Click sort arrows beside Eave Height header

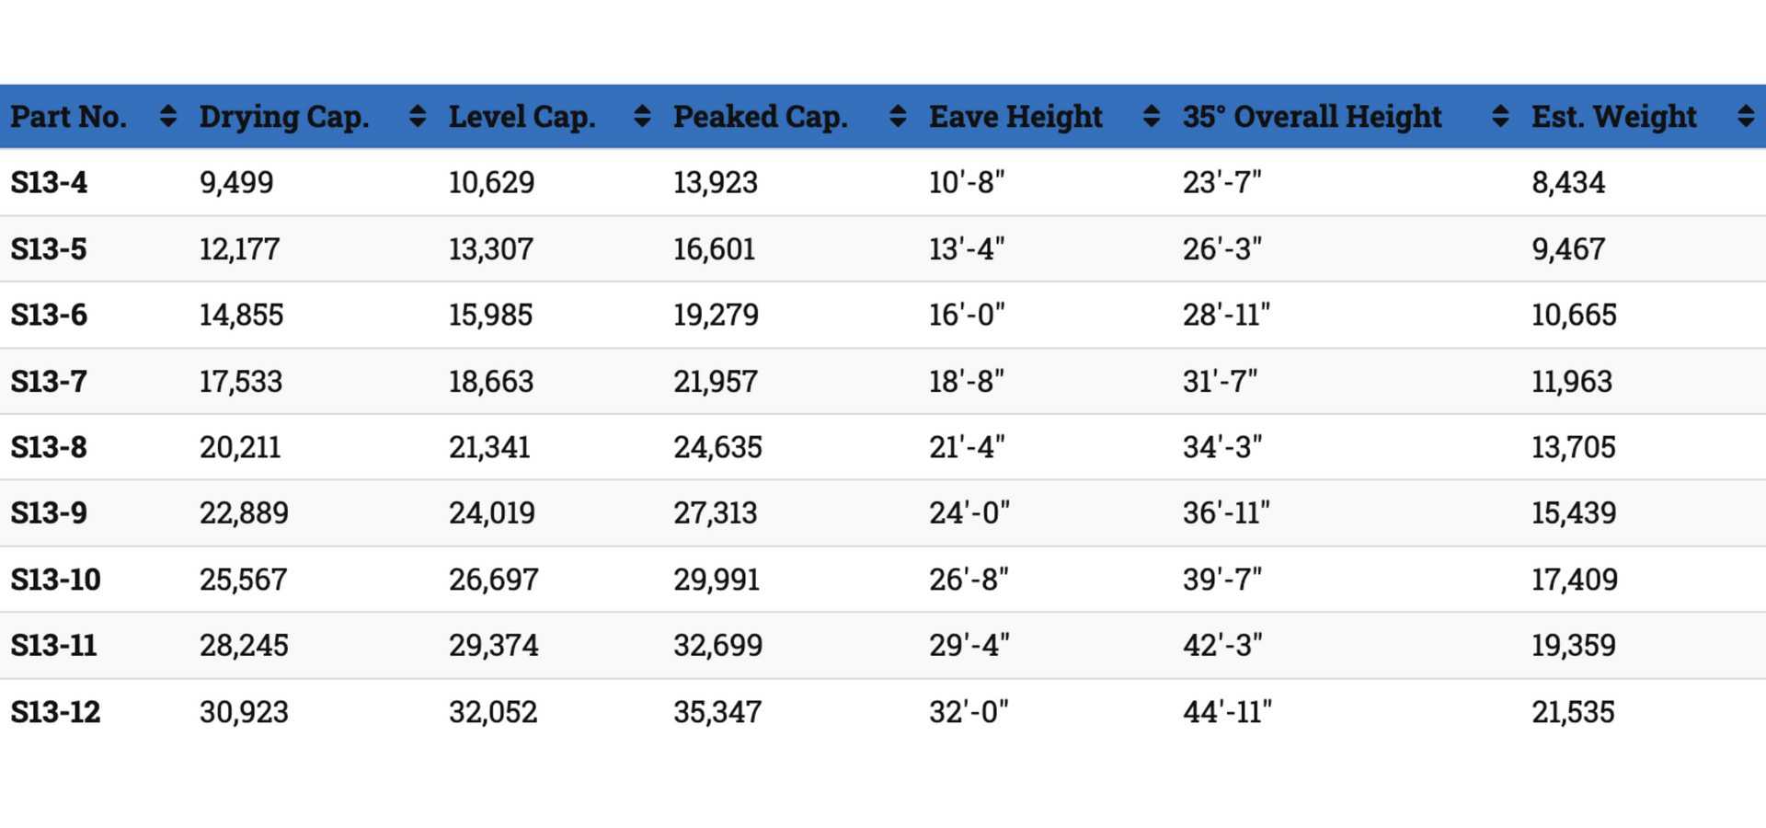(x=1151, y=116)
